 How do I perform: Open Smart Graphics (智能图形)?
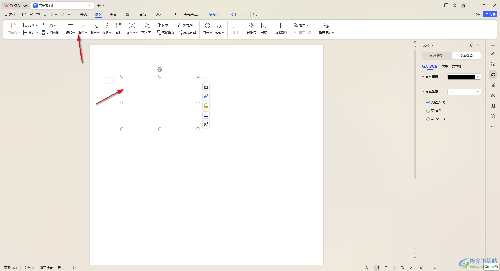(x=166, y=33)
